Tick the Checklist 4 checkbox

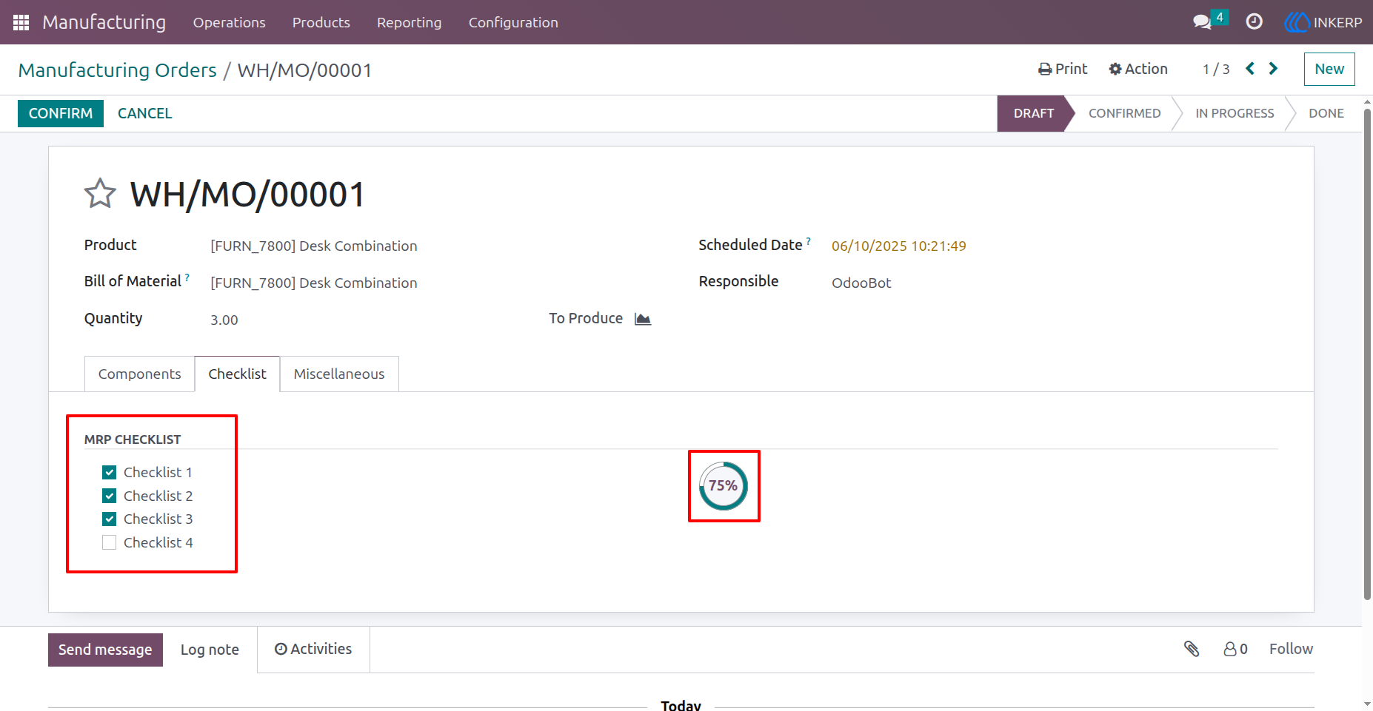point(110,542)
